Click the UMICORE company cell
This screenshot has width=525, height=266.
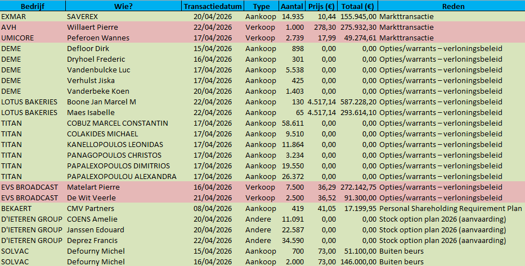[x=19, y=38]
